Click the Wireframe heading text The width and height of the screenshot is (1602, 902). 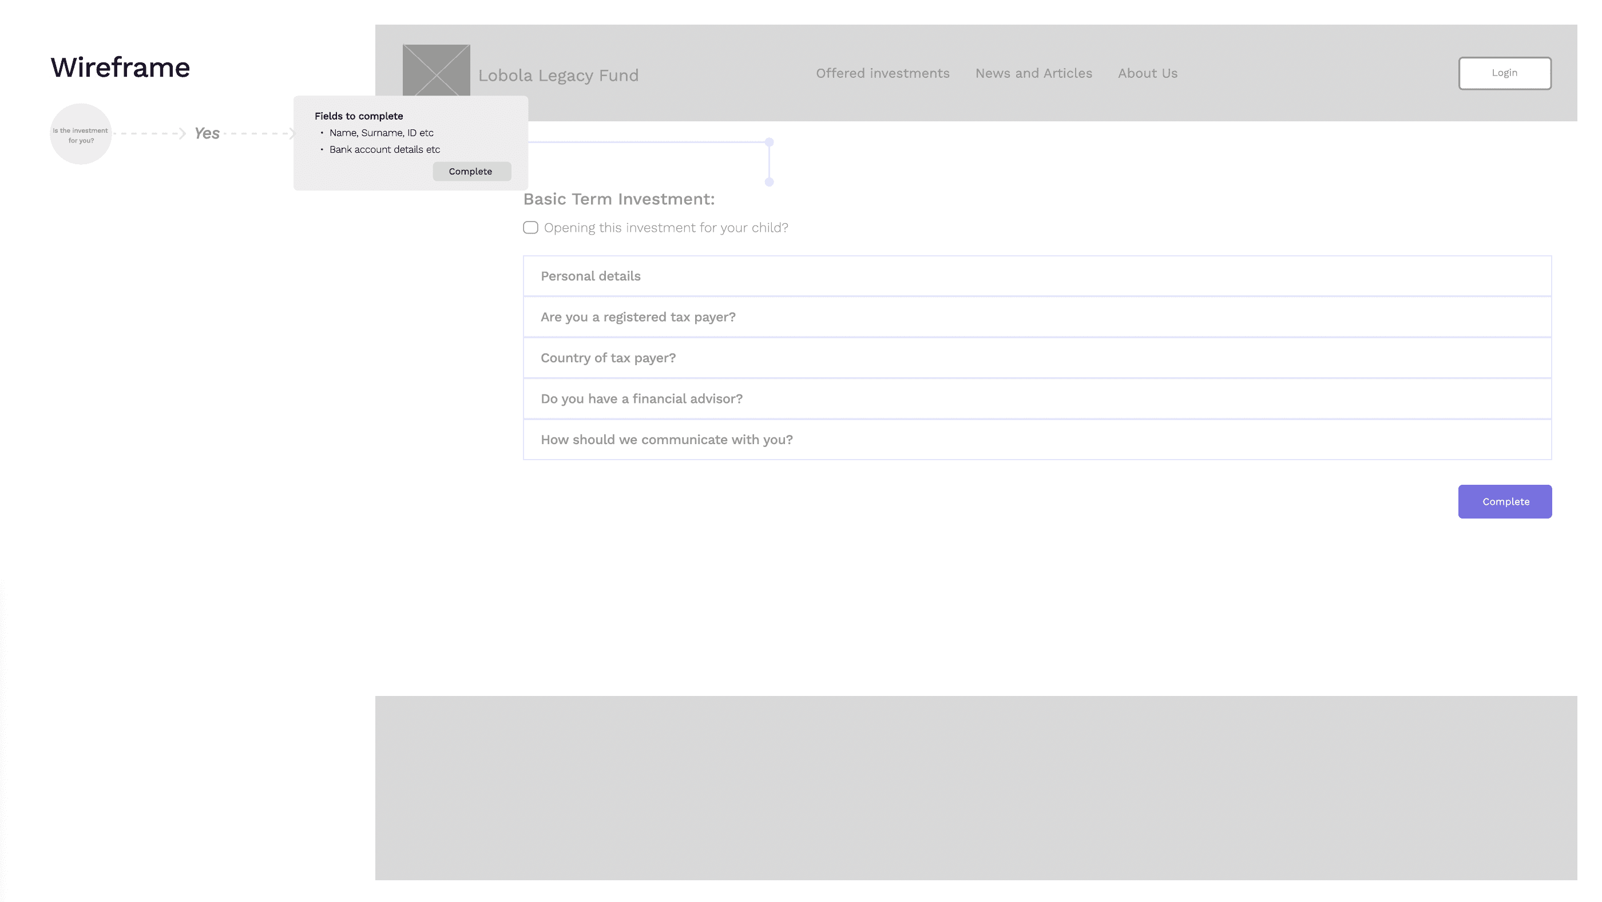coord(120,67)
